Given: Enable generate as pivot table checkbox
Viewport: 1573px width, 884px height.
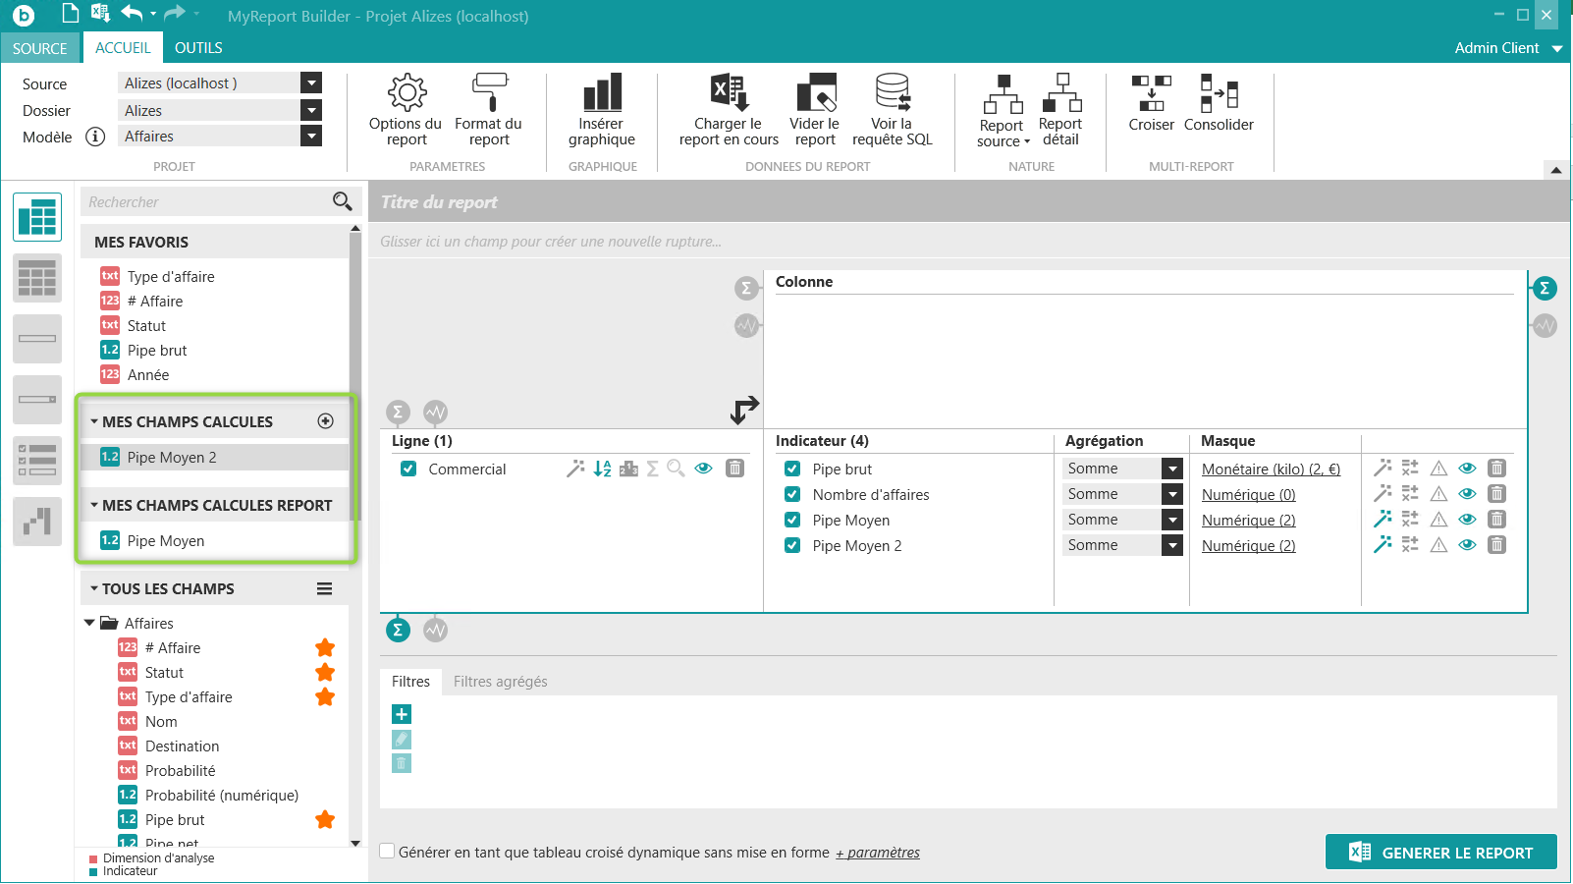Looking at the screenshot, I should tap(388, 852).
